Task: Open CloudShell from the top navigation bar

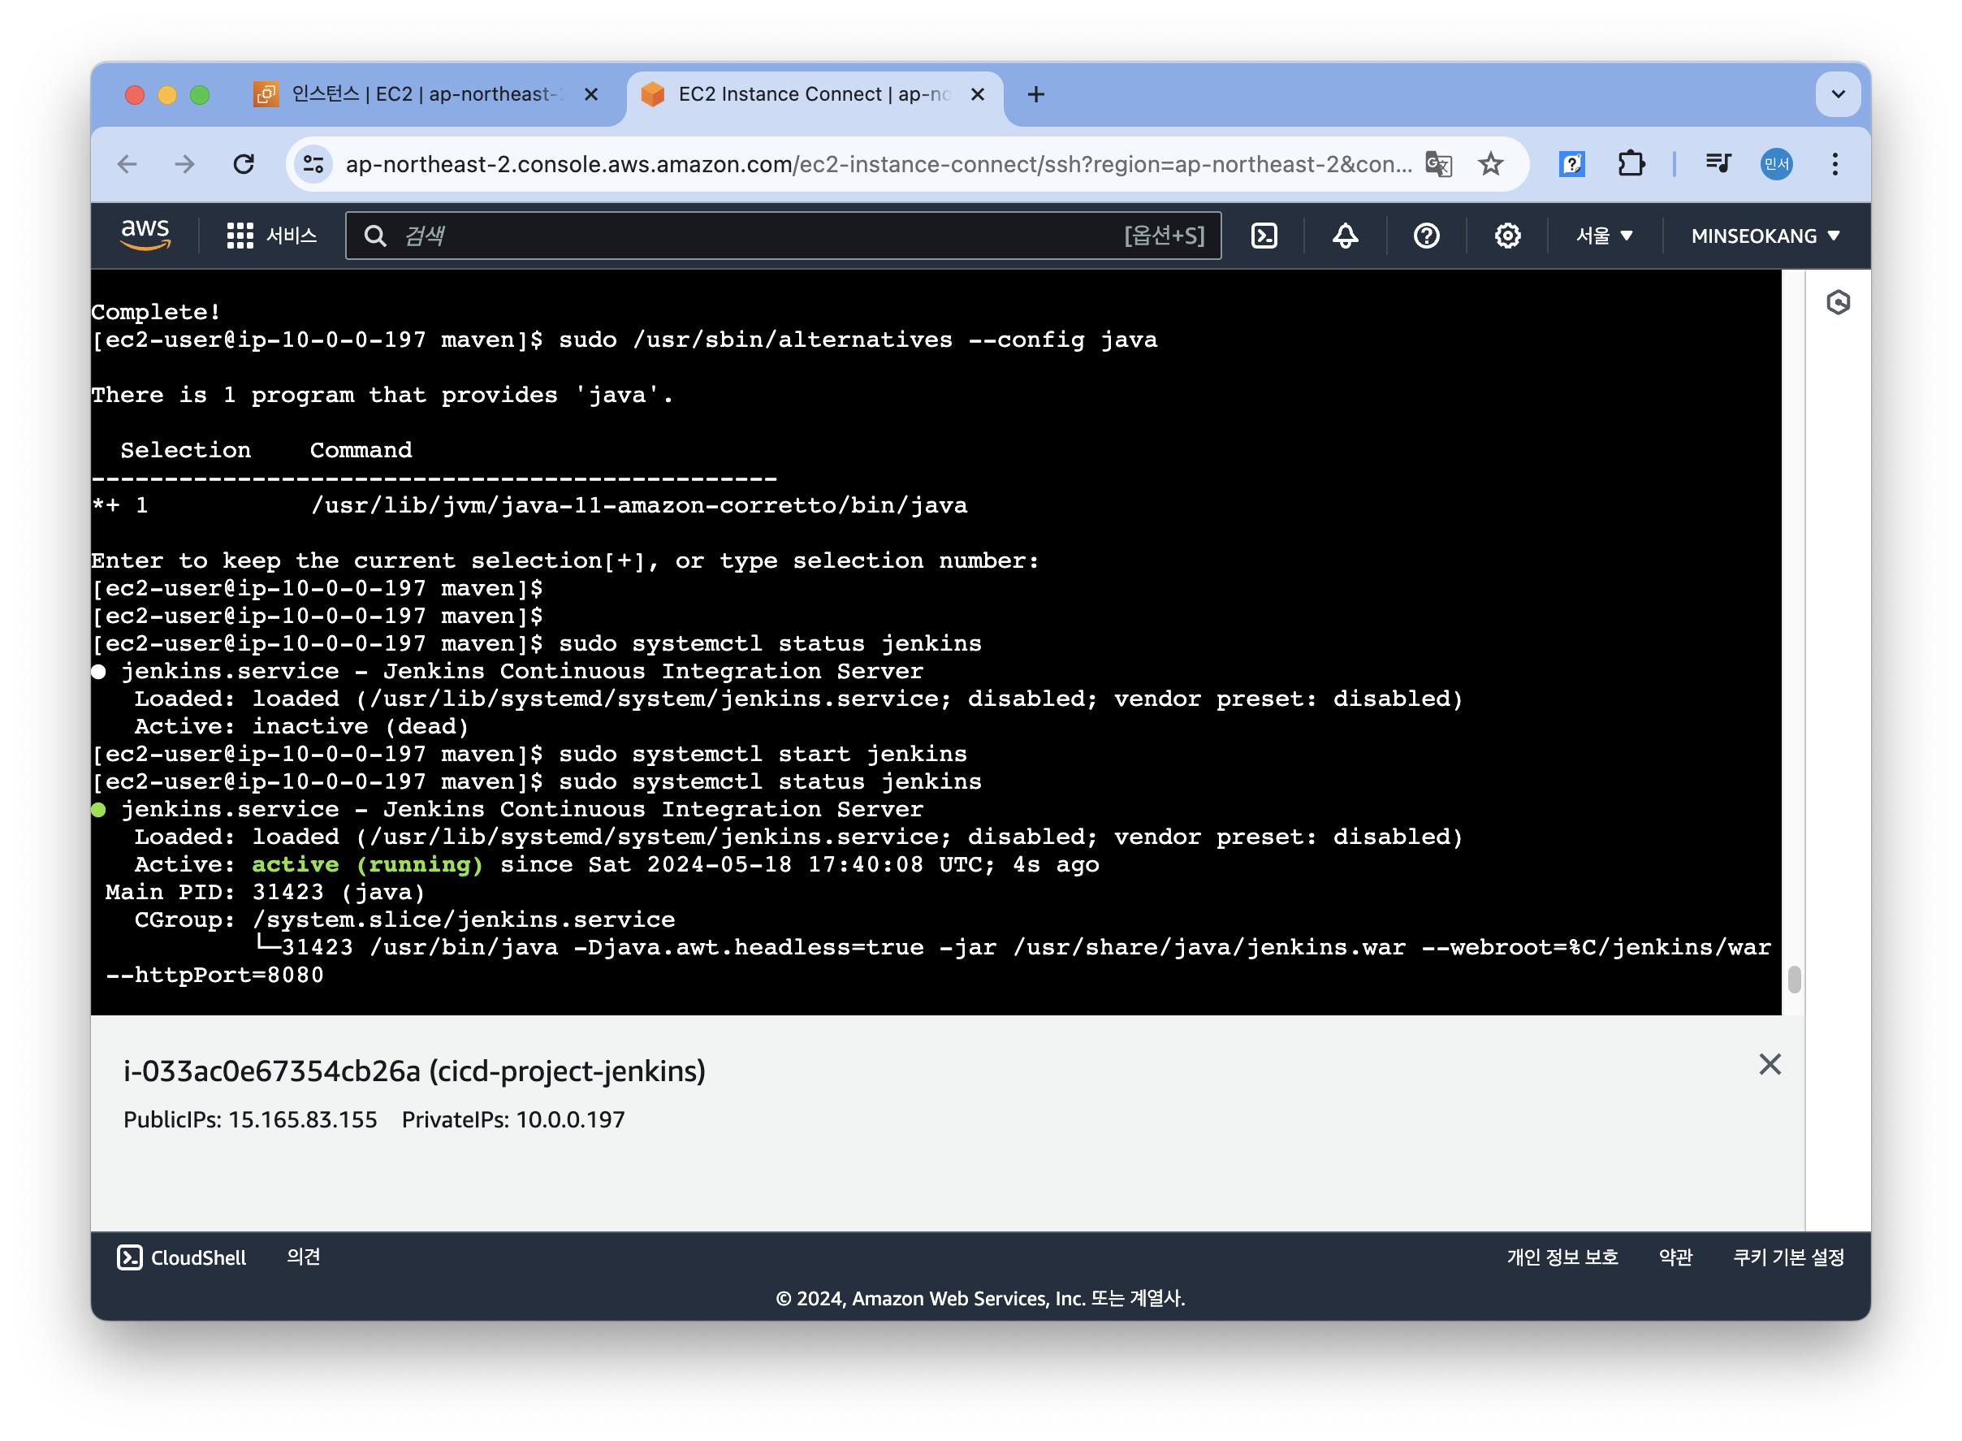Action: (1264, 236)
